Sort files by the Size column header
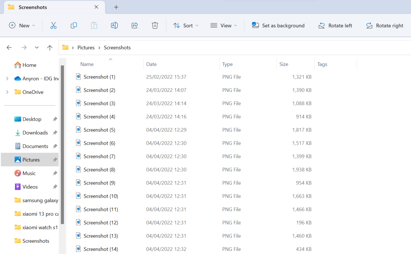 click(284, 64)
